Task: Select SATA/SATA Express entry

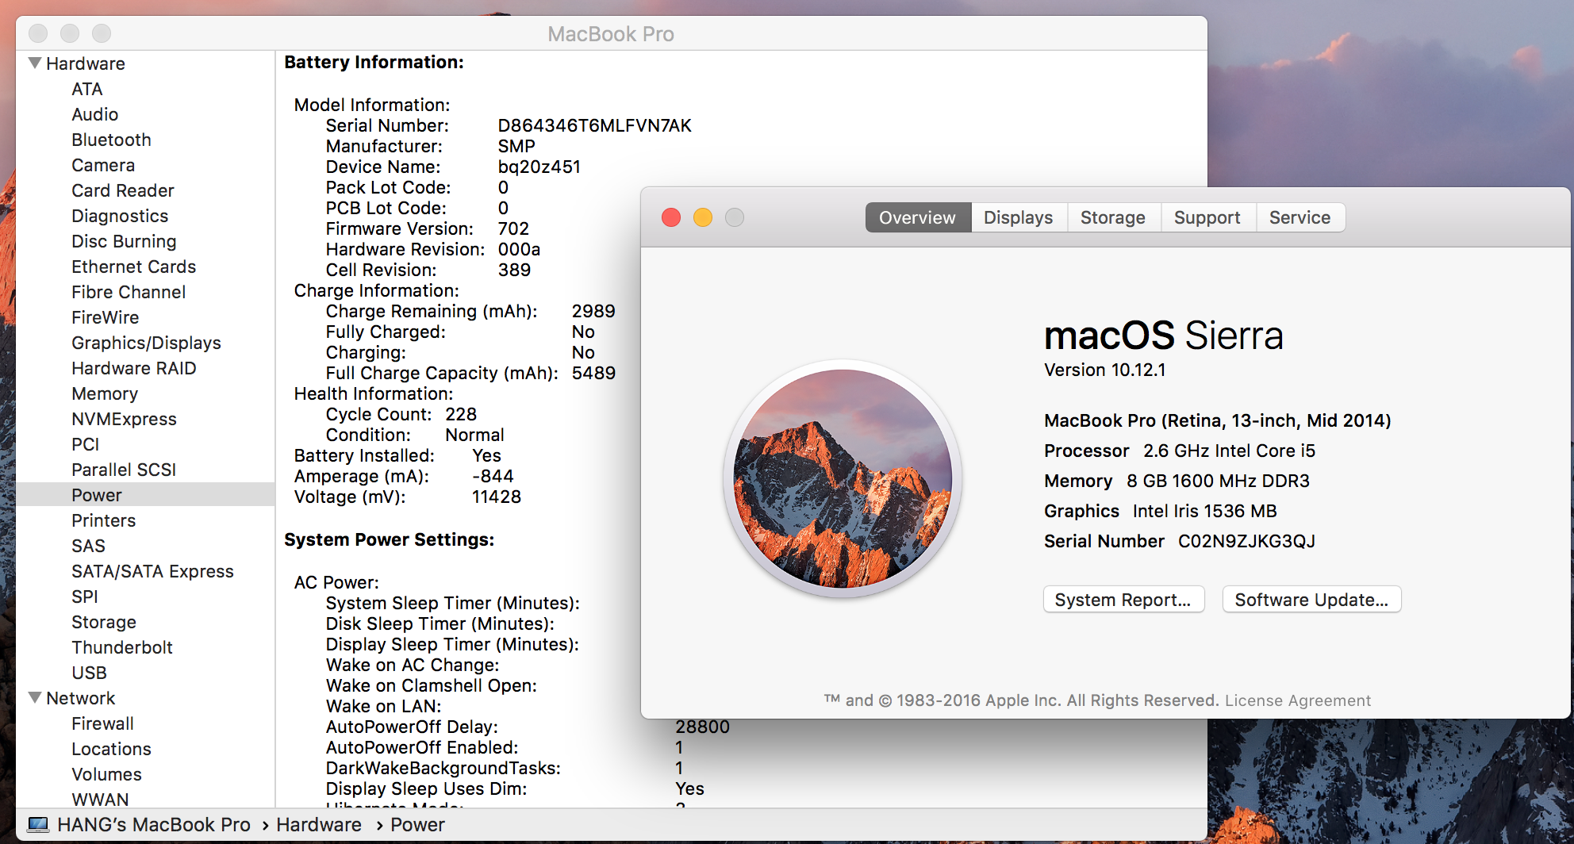Action: coord(152,571)
